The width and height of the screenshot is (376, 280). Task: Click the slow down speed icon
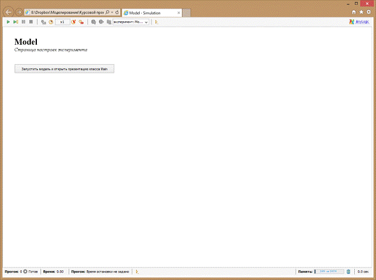pyautogui.click(x=43, y=22)
